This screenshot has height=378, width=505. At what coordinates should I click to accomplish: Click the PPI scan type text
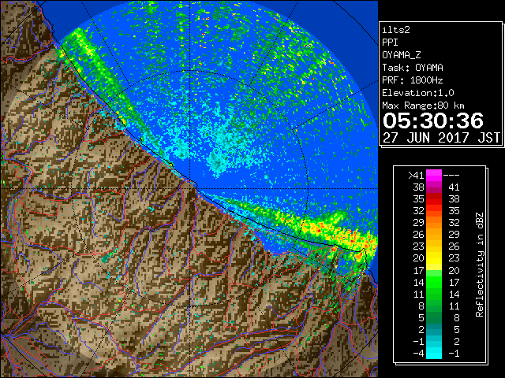pyautogui.click(x=390, y=43)
